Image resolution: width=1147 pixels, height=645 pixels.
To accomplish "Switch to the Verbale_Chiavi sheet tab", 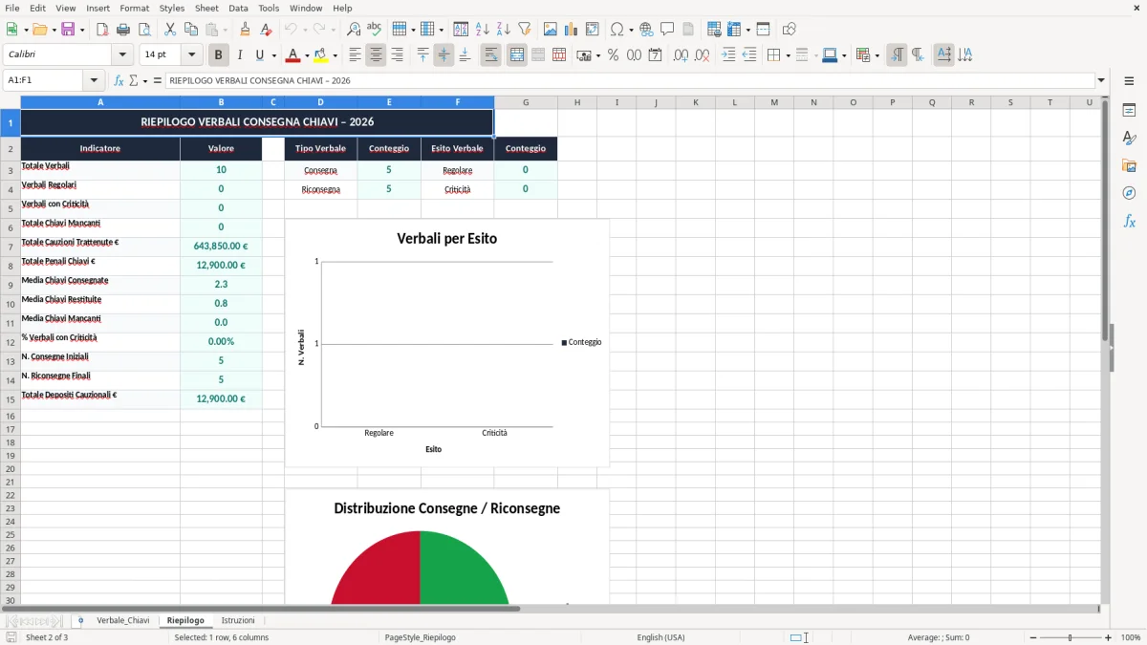I will pyautogui.click(x=123, y=620).
